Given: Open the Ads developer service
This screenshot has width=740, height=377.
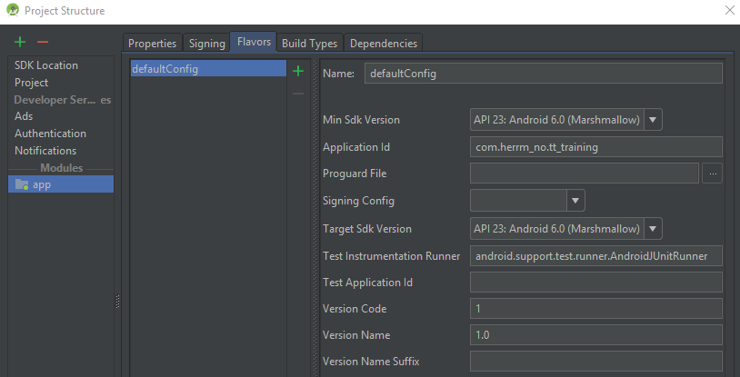Looking at the screenshot, I should point(24,116).
